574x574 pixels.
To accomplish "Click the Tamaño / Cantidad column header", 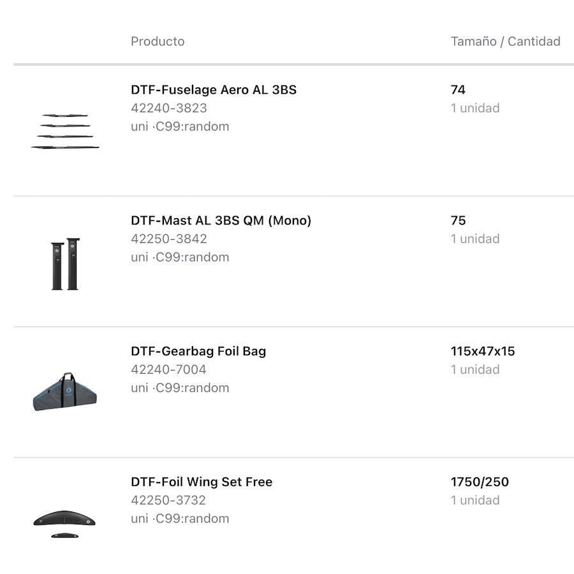I will pos(505,41).
